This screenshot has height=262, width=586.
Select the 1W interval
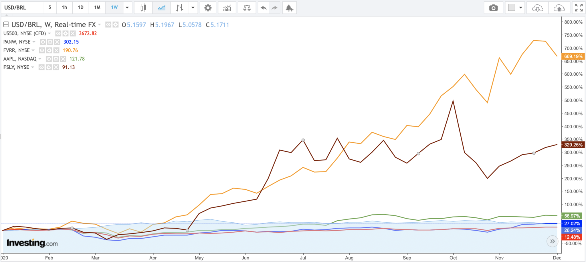pos(114,8)
